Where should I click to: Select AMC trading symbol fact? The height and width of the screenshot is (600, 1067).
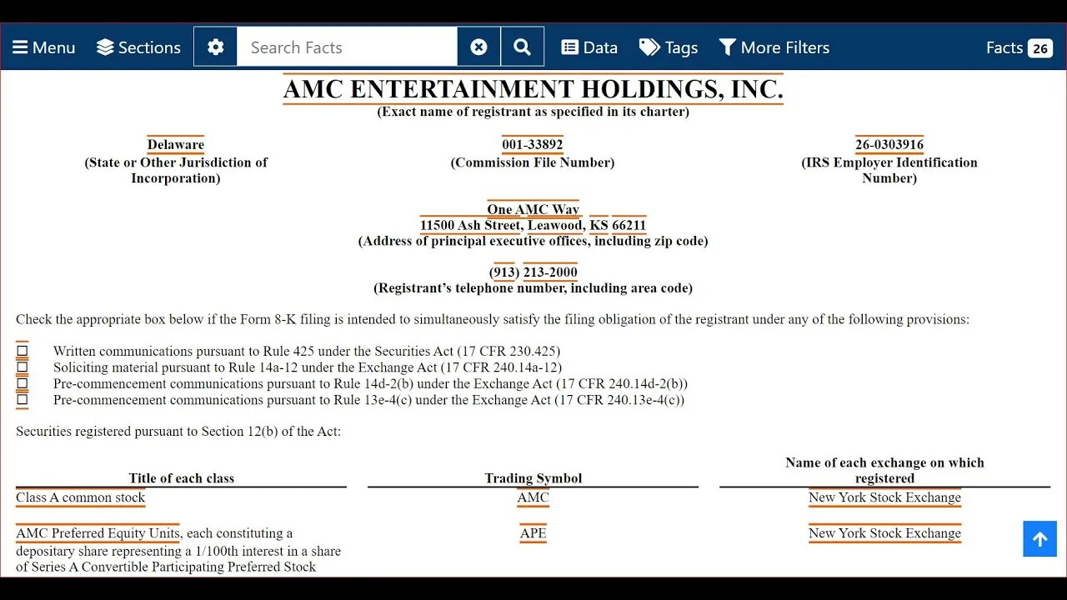point(533,497)
